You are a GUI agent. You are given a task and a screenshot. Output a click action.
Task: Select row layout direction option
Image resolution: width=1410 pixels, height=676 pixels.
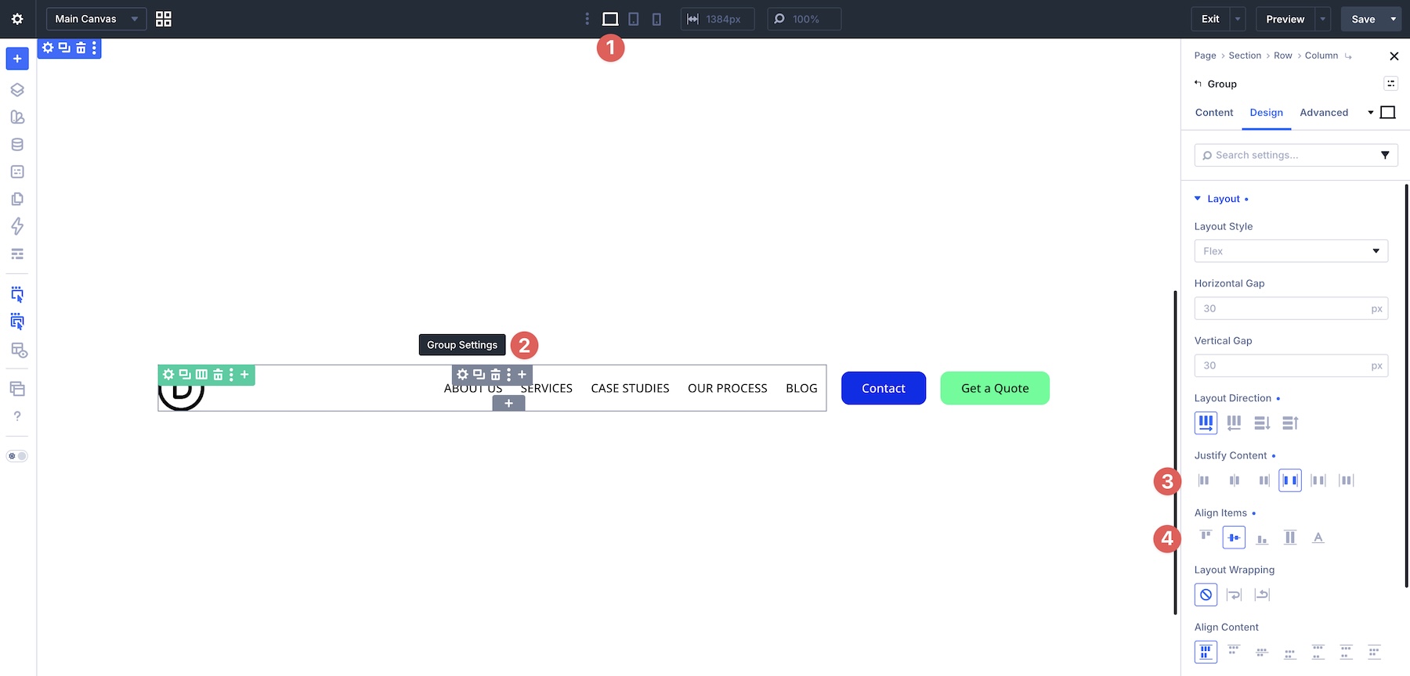click(x=1206, y=423)
